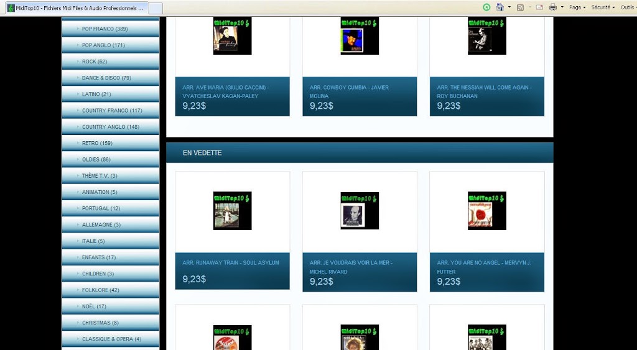
Task: Click the RSS feeds icon
Action: 520,7
